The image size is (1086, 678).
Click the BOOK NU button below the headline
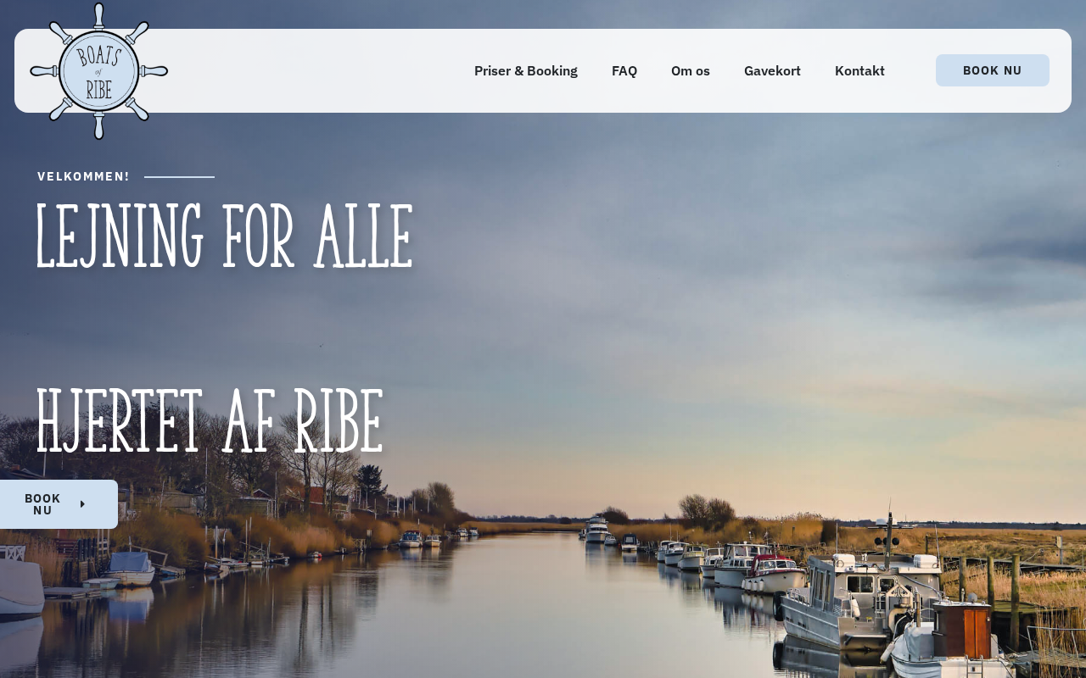[x=59, y=504]
